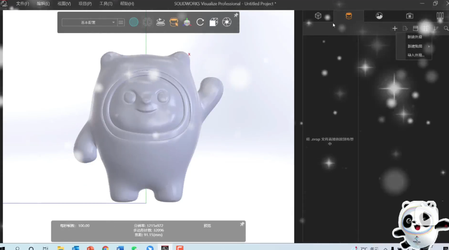Switch to the Appearances tab orange cylinder icon
Image resolution: width=449 pixels, height=250 pixels.
click(x=348, y=16)
